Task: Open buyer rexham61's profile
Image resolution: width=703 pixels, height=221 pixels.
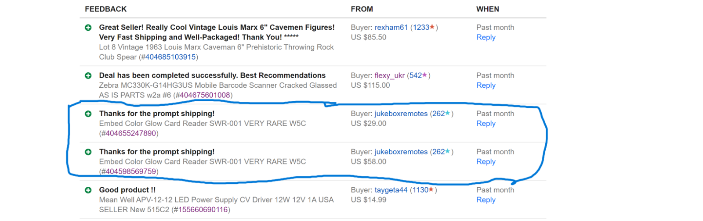Action: pyautogui.click(x=391, y=28)
